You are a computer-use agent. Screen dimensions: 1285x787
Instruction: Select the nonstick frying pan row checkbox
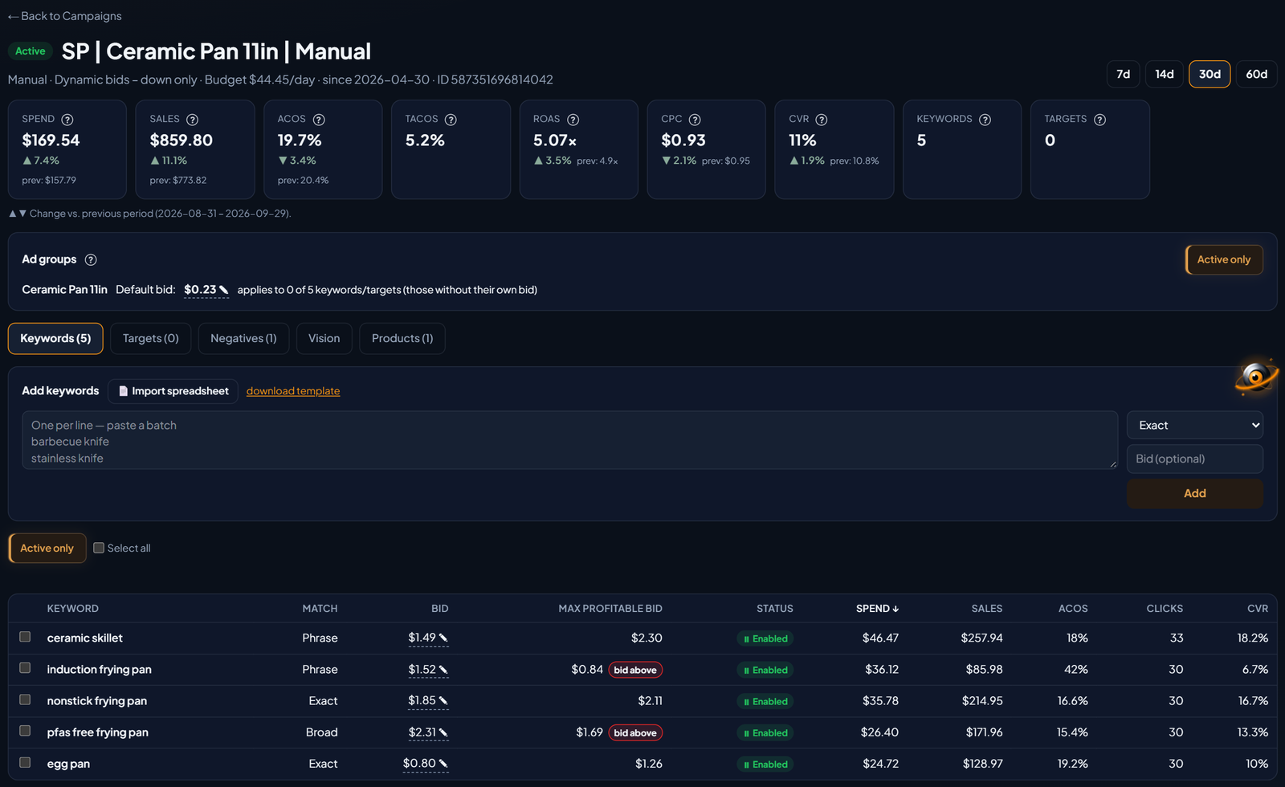pos(25,699)
